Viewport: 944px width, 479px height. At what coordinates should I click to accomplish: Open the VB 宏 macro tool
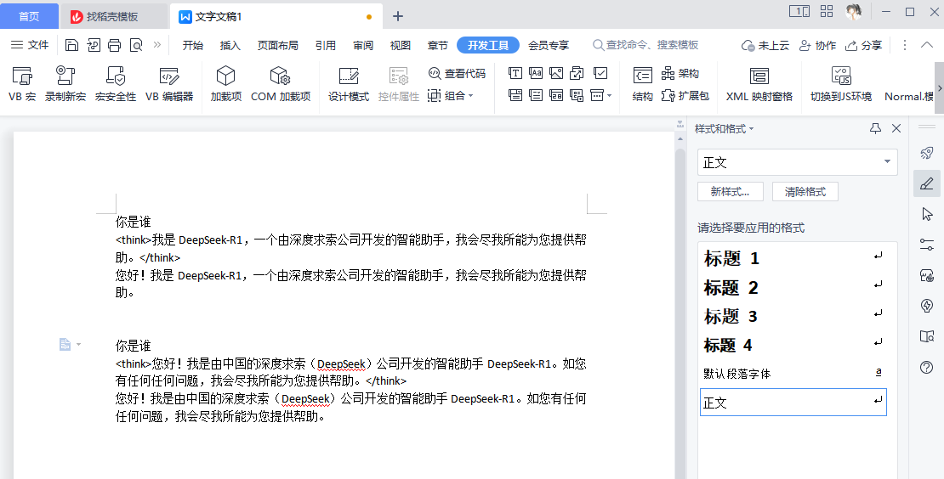coord(22,83)
